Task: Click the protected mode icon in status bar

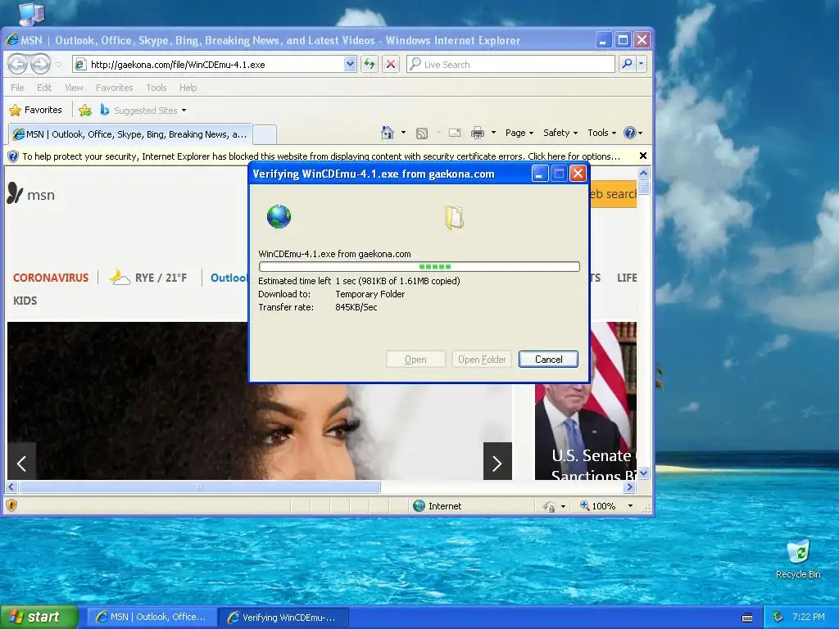Action: click(550, 506)
